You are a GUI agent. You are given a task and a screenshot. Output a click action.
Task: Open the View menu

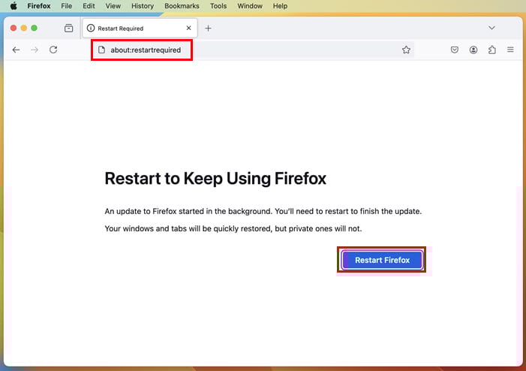tap(113, 6)
